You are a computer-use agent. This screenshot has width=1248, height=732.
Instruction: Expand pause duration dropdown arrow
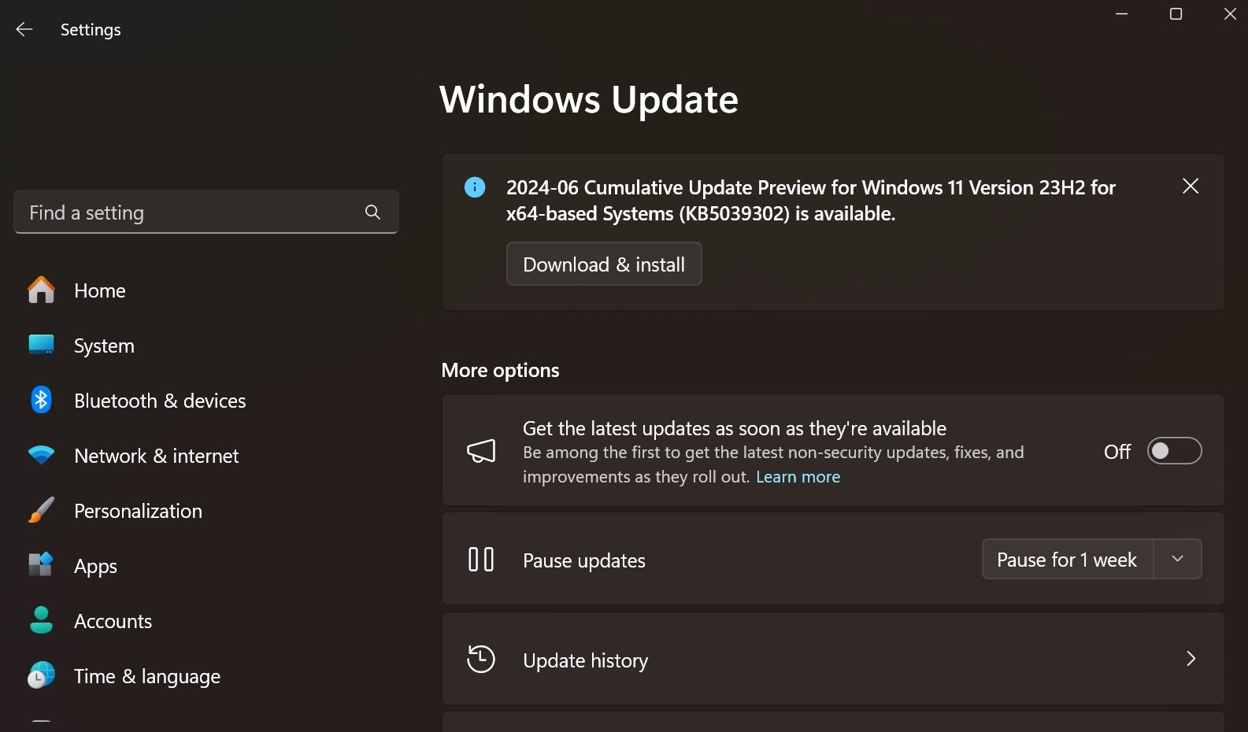coord(1178,559)
